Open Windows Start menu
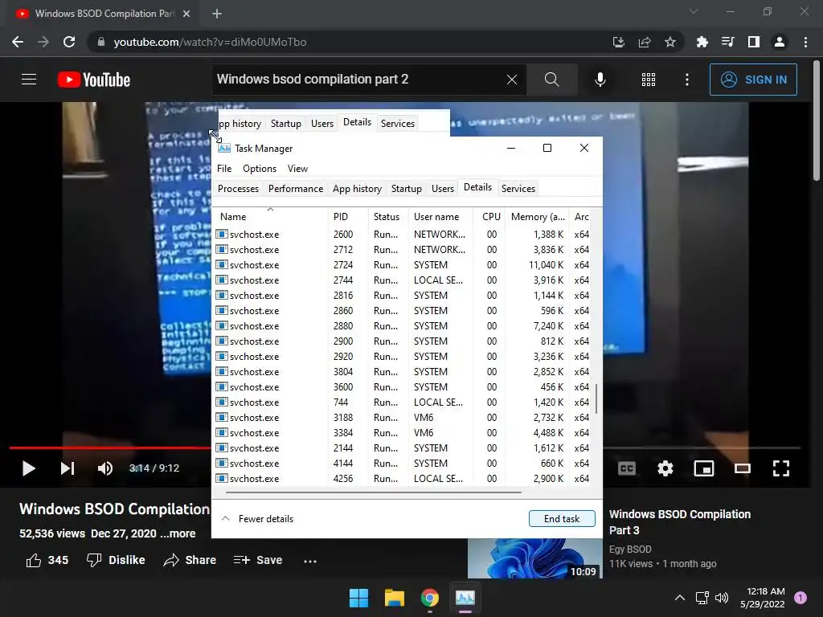This screenshot has height=617, width=823. coord(359,598)
